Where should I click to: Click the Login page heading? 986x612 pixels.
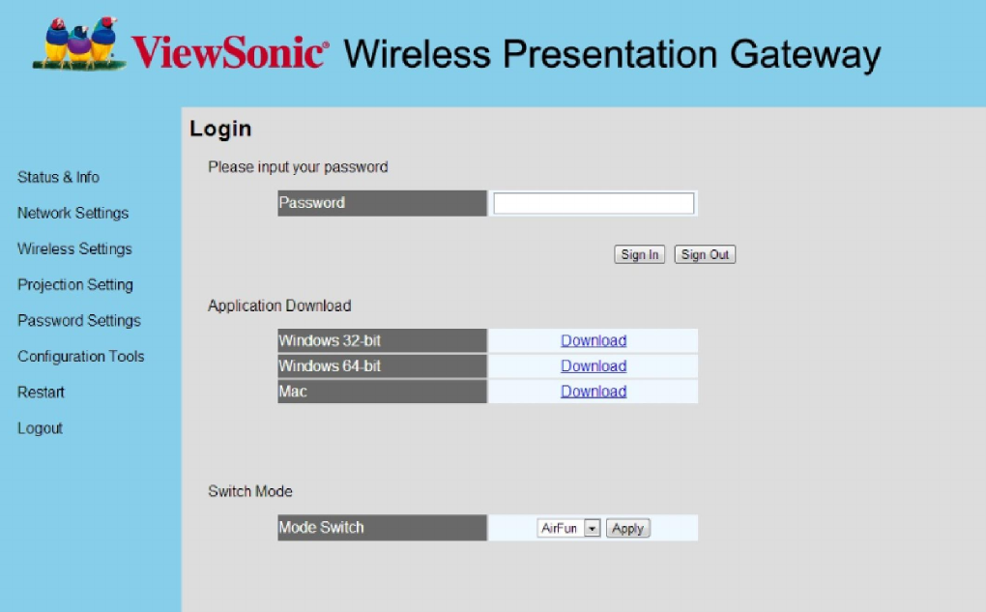coord(220,129)
